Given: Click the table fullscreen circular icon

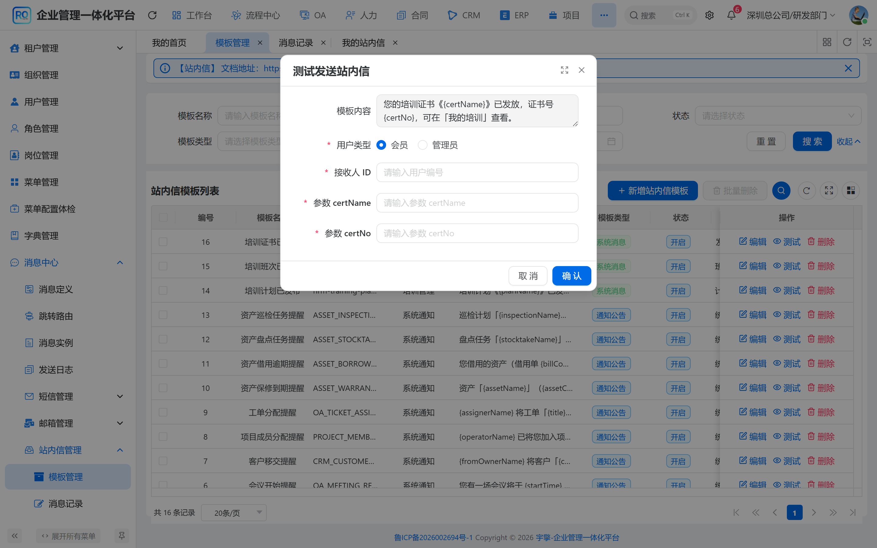Looking at the screenshot, I should click(829, 191).
